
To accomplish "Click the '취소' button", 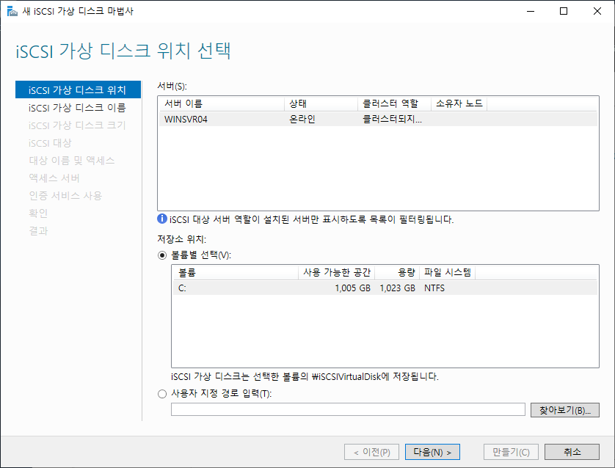I will (x=572, y=452).
